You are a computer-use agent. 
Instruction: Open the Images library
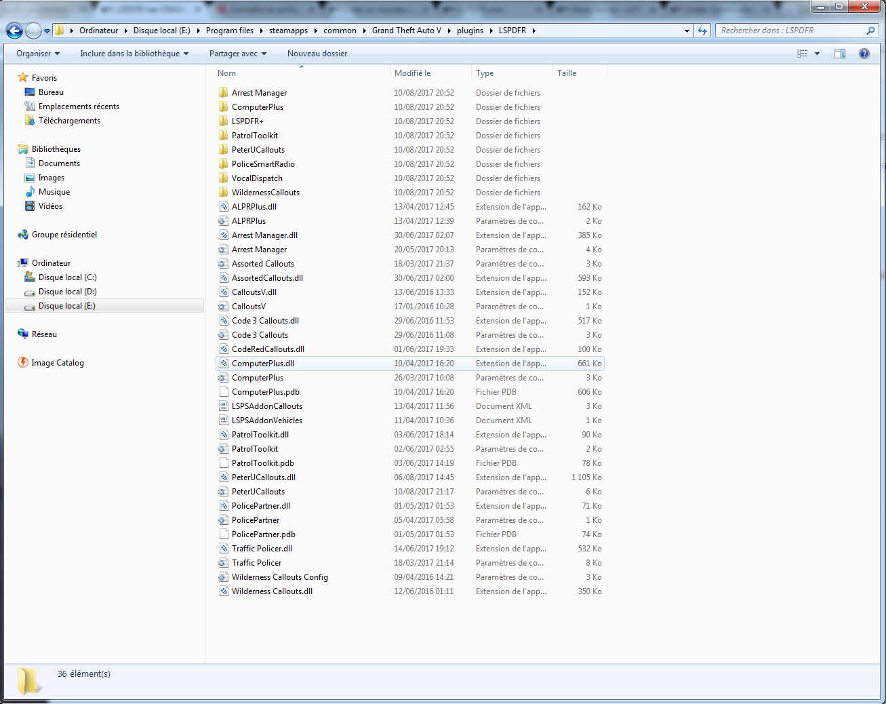(x=52, y=178)
